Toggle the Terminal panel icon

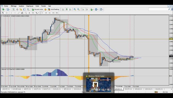pyautogui.click(x=24, y=9)
